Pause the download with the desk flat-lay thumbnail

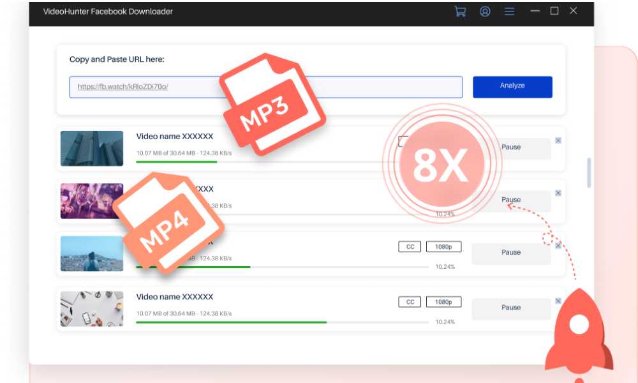point(511,308)
